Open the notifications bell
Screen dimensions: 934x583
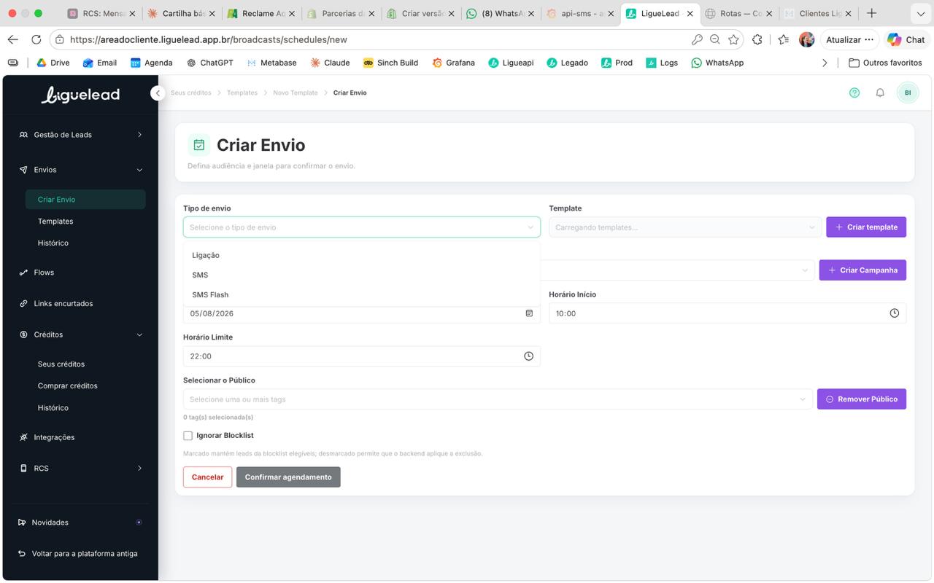[x=880, y=93]
